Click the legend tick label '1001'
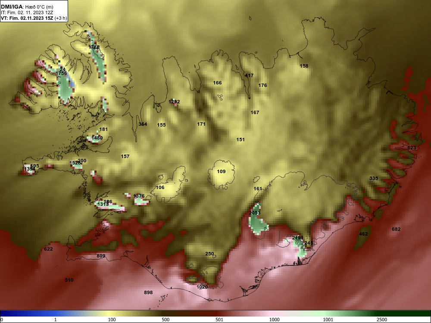The height and width of the screenshot is (323, 431). coord(328,320)
